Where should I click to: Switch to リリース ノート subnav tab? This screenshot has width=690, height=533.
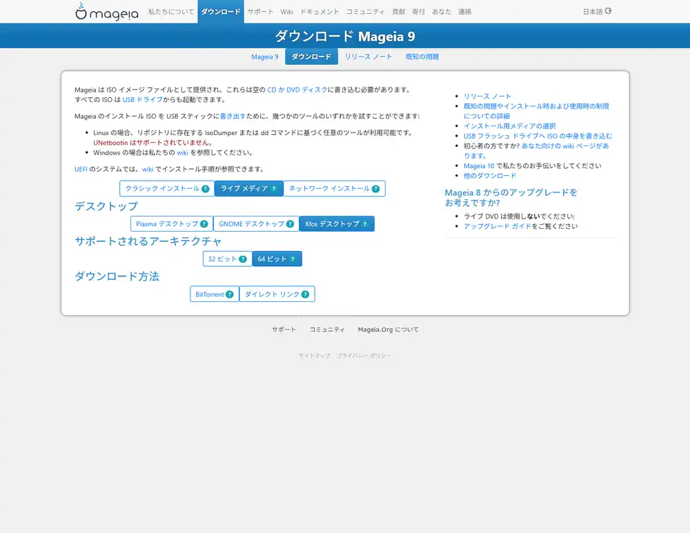click(368, 57)
